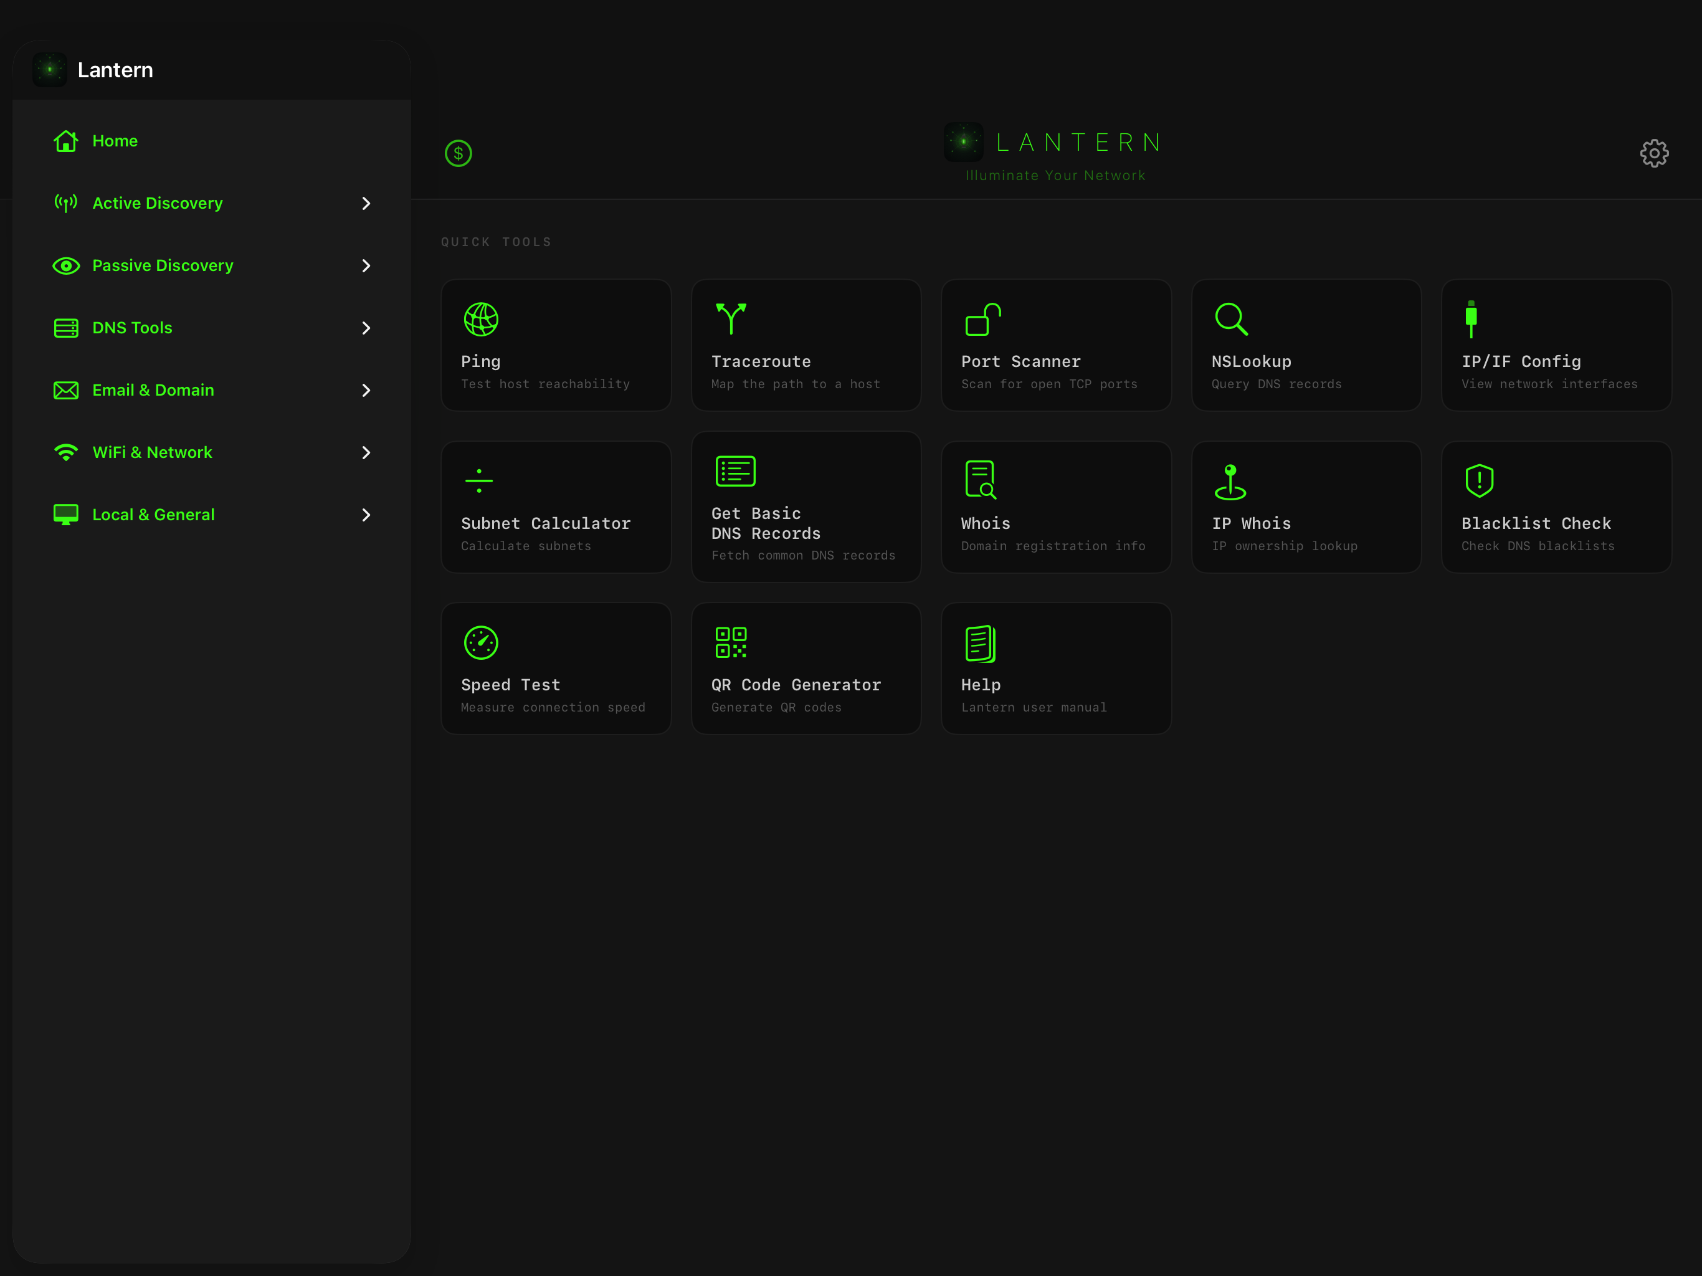Select the NSLookup magnifier icon
Screen dimensions: 1702x1276
1230,318
